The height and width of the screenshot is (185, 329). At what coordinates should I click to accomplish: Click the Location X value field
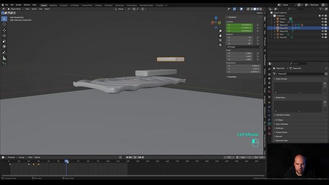[240, 25]
